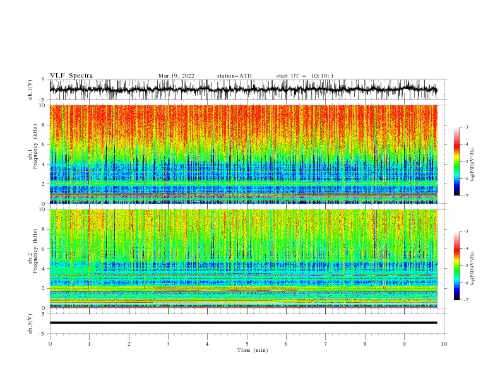Click the date 'Mar.19, 2022'

pyautogui.click(x=176, y=76)
